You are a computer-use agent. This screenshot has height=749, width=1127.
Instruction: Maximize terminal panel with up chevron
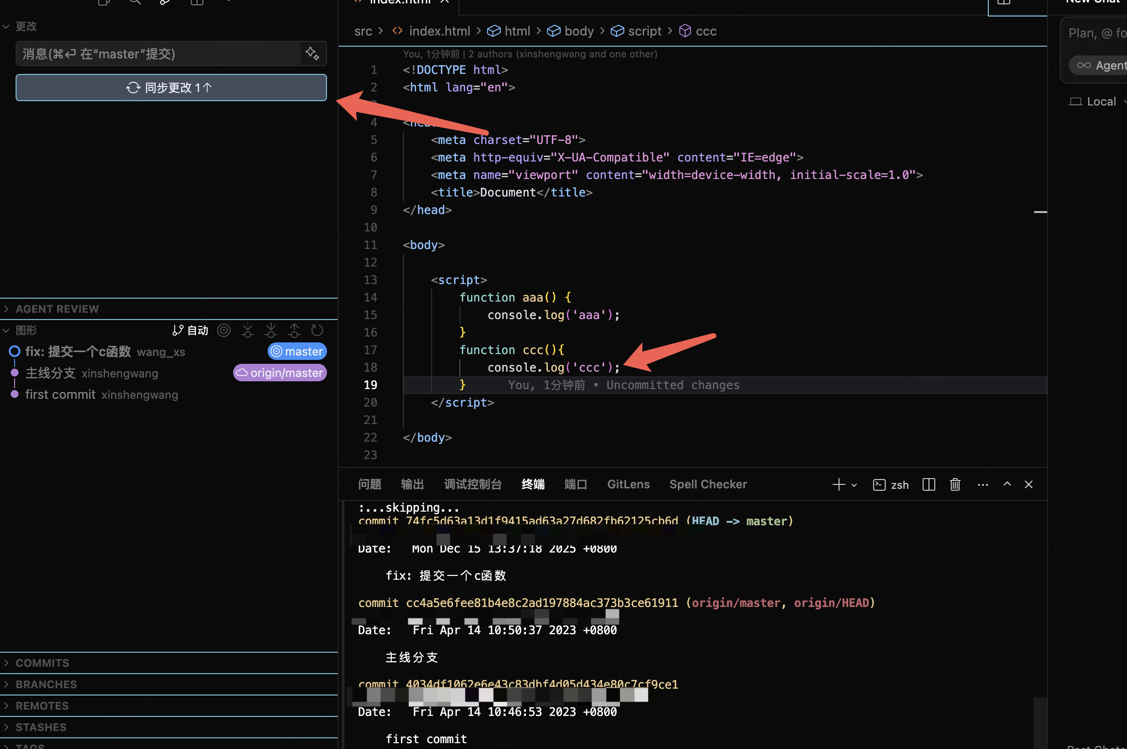(1007, 484)
